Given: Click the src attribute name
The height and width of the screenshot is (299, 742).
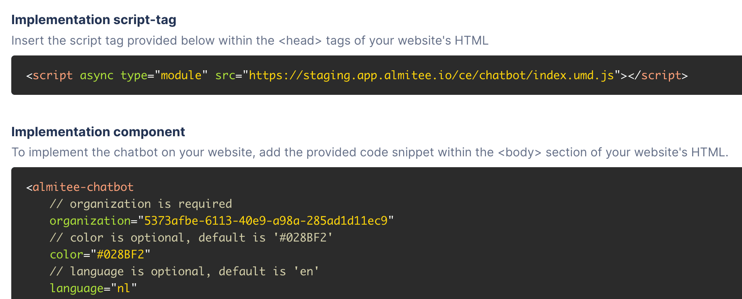Looking at the screenshot, I should [225, 75].
